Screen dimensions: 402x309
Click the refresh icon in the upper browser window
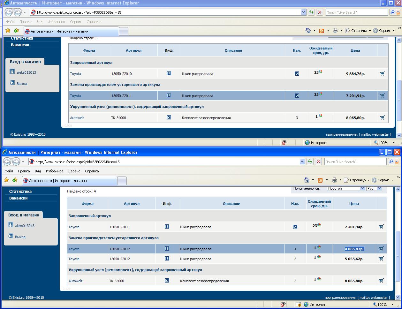click(x=311, y=12)
